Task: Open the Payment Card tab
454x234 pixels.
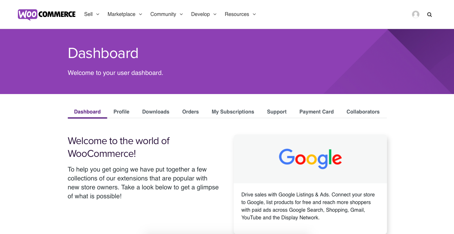Action: click(x=316, y=112)
